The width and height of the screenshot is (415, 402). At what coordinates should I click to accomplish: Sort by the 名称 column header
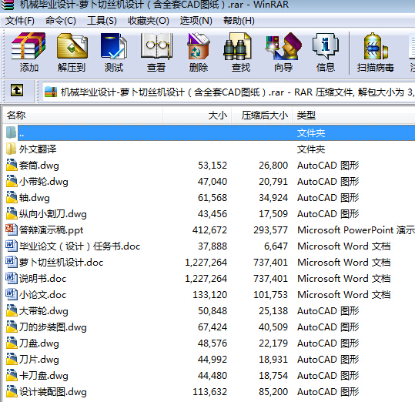coord(82,115)
